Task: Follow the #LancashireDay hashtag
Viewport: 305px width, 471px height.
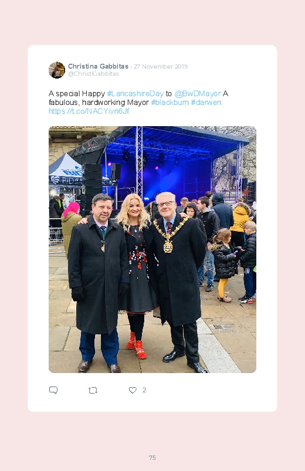Action: point(135,94)
